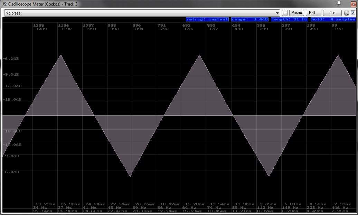
Task: Click the '-13.54ms 74 Hz' time label
Action: click(x=218, y=206)
